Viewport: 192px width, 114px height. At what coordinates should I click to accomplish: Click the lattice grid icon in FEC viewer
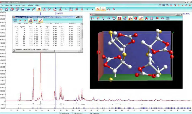click(152, 18)
